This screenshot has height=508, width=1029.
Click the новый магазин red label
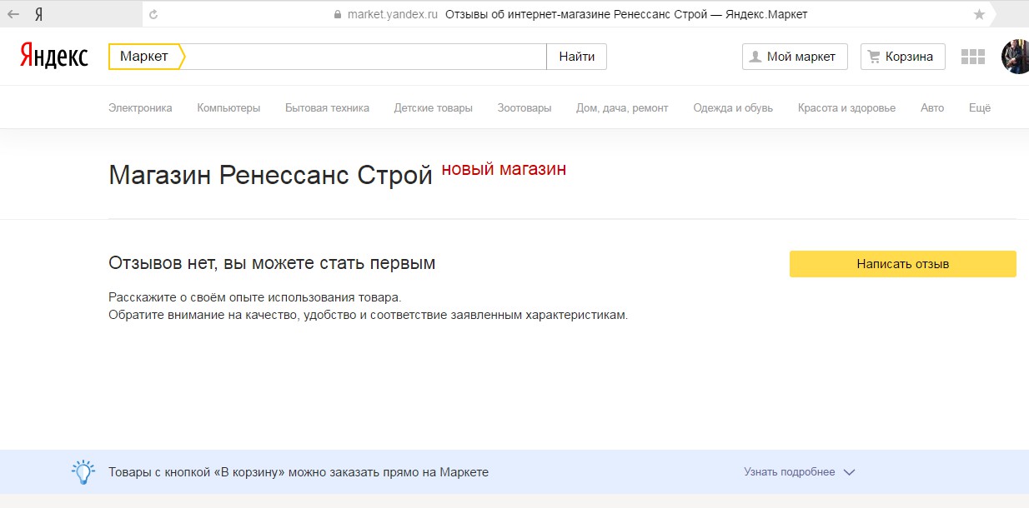click(x=504, y=169)
